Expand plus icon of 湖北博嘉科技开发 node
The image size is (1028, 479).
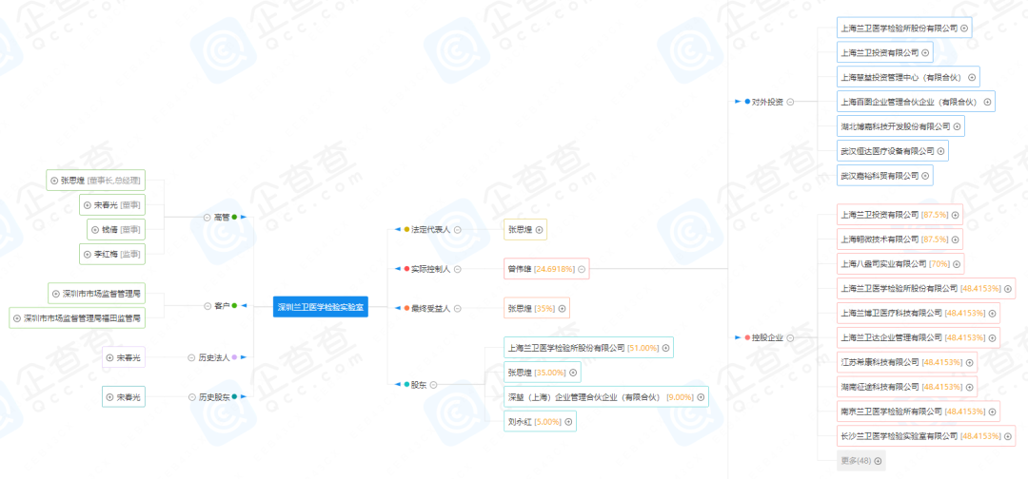click(958, 126)
